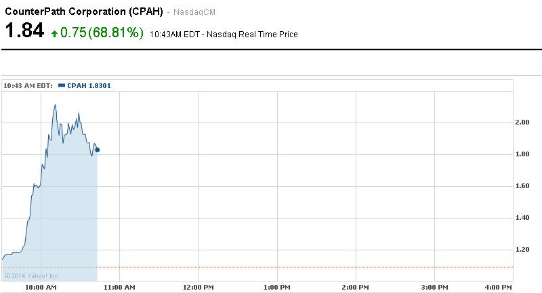Click the 4:00 PM time axis label
The width and height of the screenshot is (542, 293).
[499, 288]
